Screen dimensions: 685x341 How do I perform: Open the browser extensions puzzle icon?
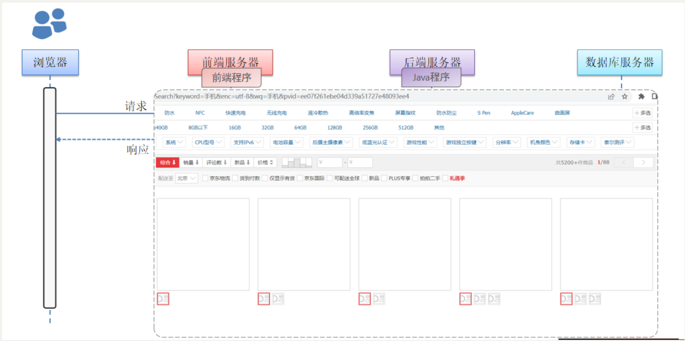click(641, 97)
